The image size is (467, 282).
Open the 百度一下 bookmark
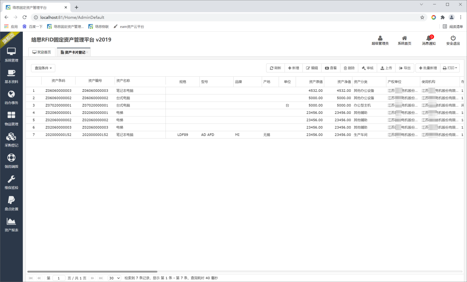point(32,27)
